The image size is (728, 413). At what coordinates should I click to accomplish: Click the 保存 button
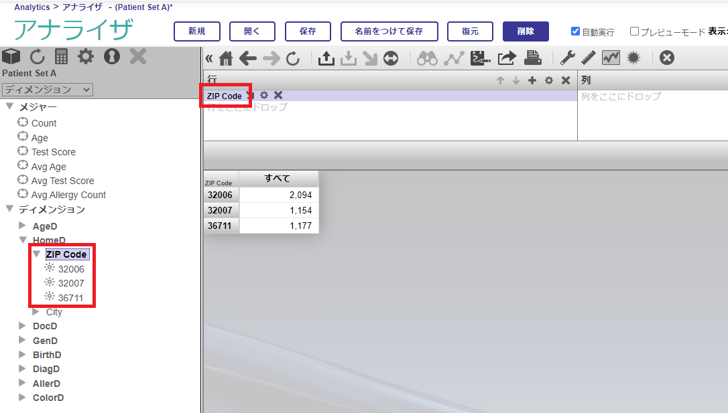[x=308, y=31]
